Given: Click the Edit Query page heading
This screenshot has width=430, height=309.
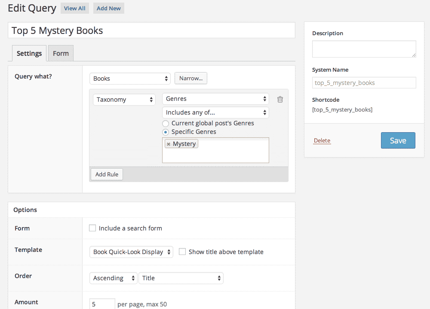Looking at the screenshot, I should pos(32,8).
